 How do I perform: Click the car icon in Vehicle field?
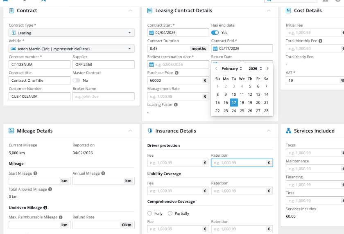pos(14,49)
